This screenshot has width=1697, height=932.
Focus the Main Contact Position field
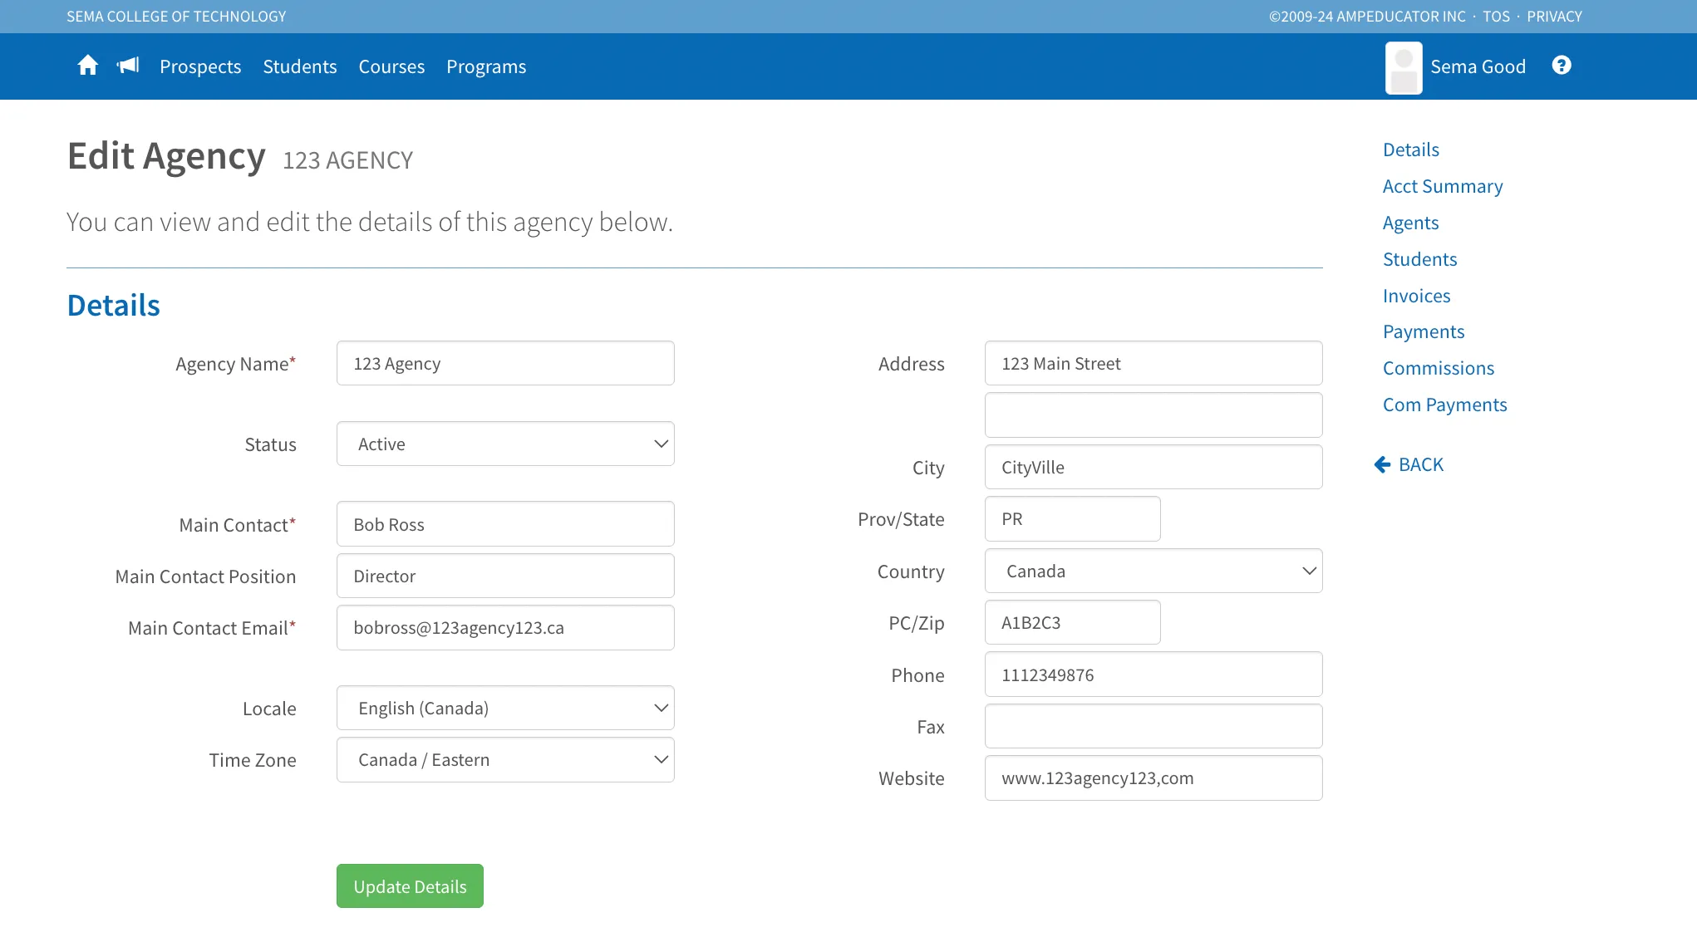[505, 576]
